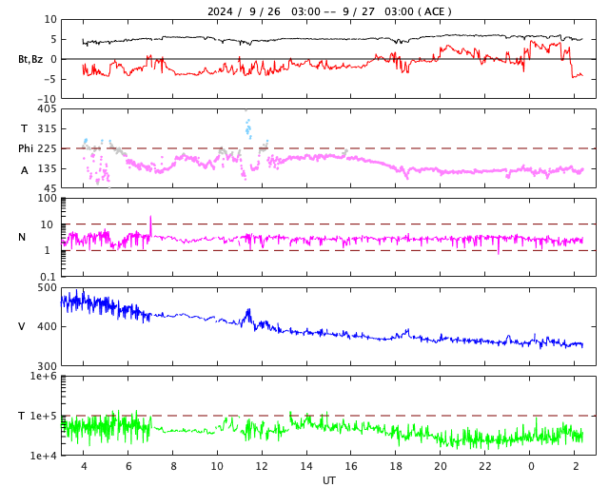Click the '225' Phi axis value
The width and height of the screenshot is (609, 487).
[x=47, y=148]
